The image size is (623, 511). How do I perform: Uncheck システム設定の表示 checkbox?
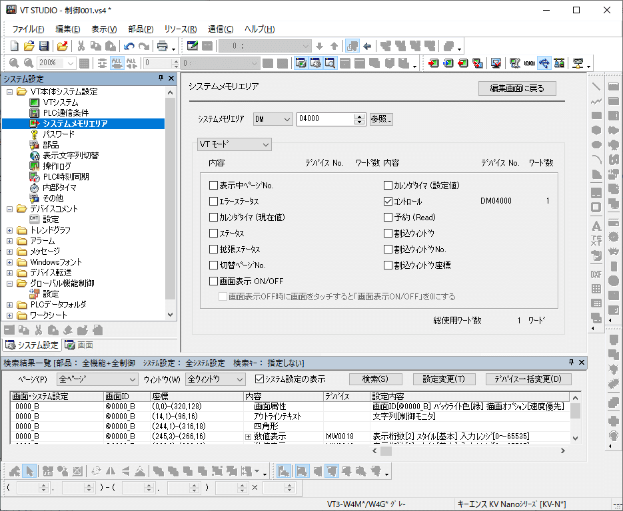point(259,379)
